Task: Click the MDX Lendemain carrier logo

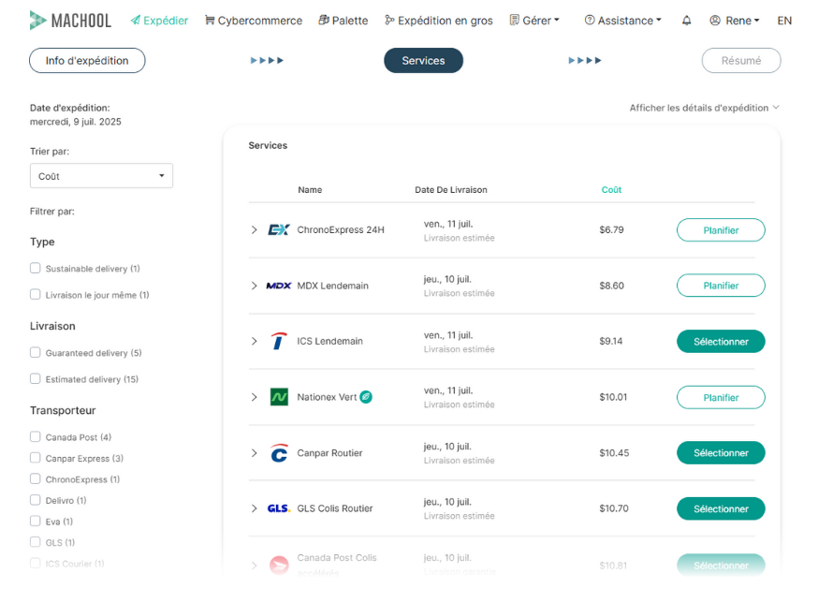Action: (x=279, y=286)
